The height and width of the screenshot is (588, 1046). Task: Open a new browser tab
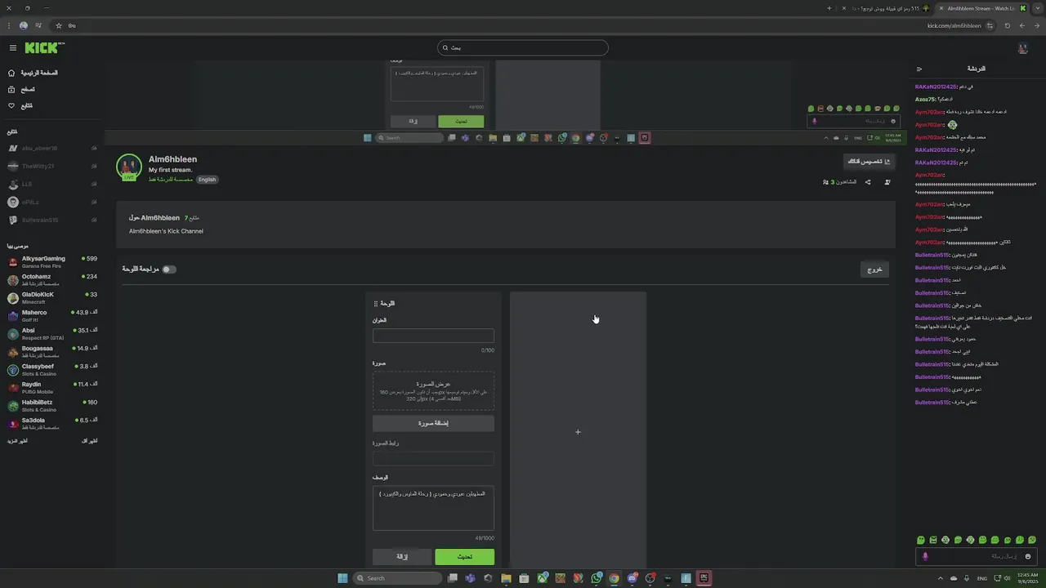829,8
